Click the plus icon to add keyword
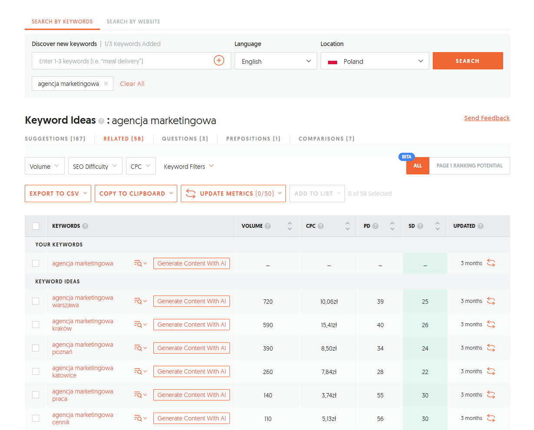 [219, 61]
